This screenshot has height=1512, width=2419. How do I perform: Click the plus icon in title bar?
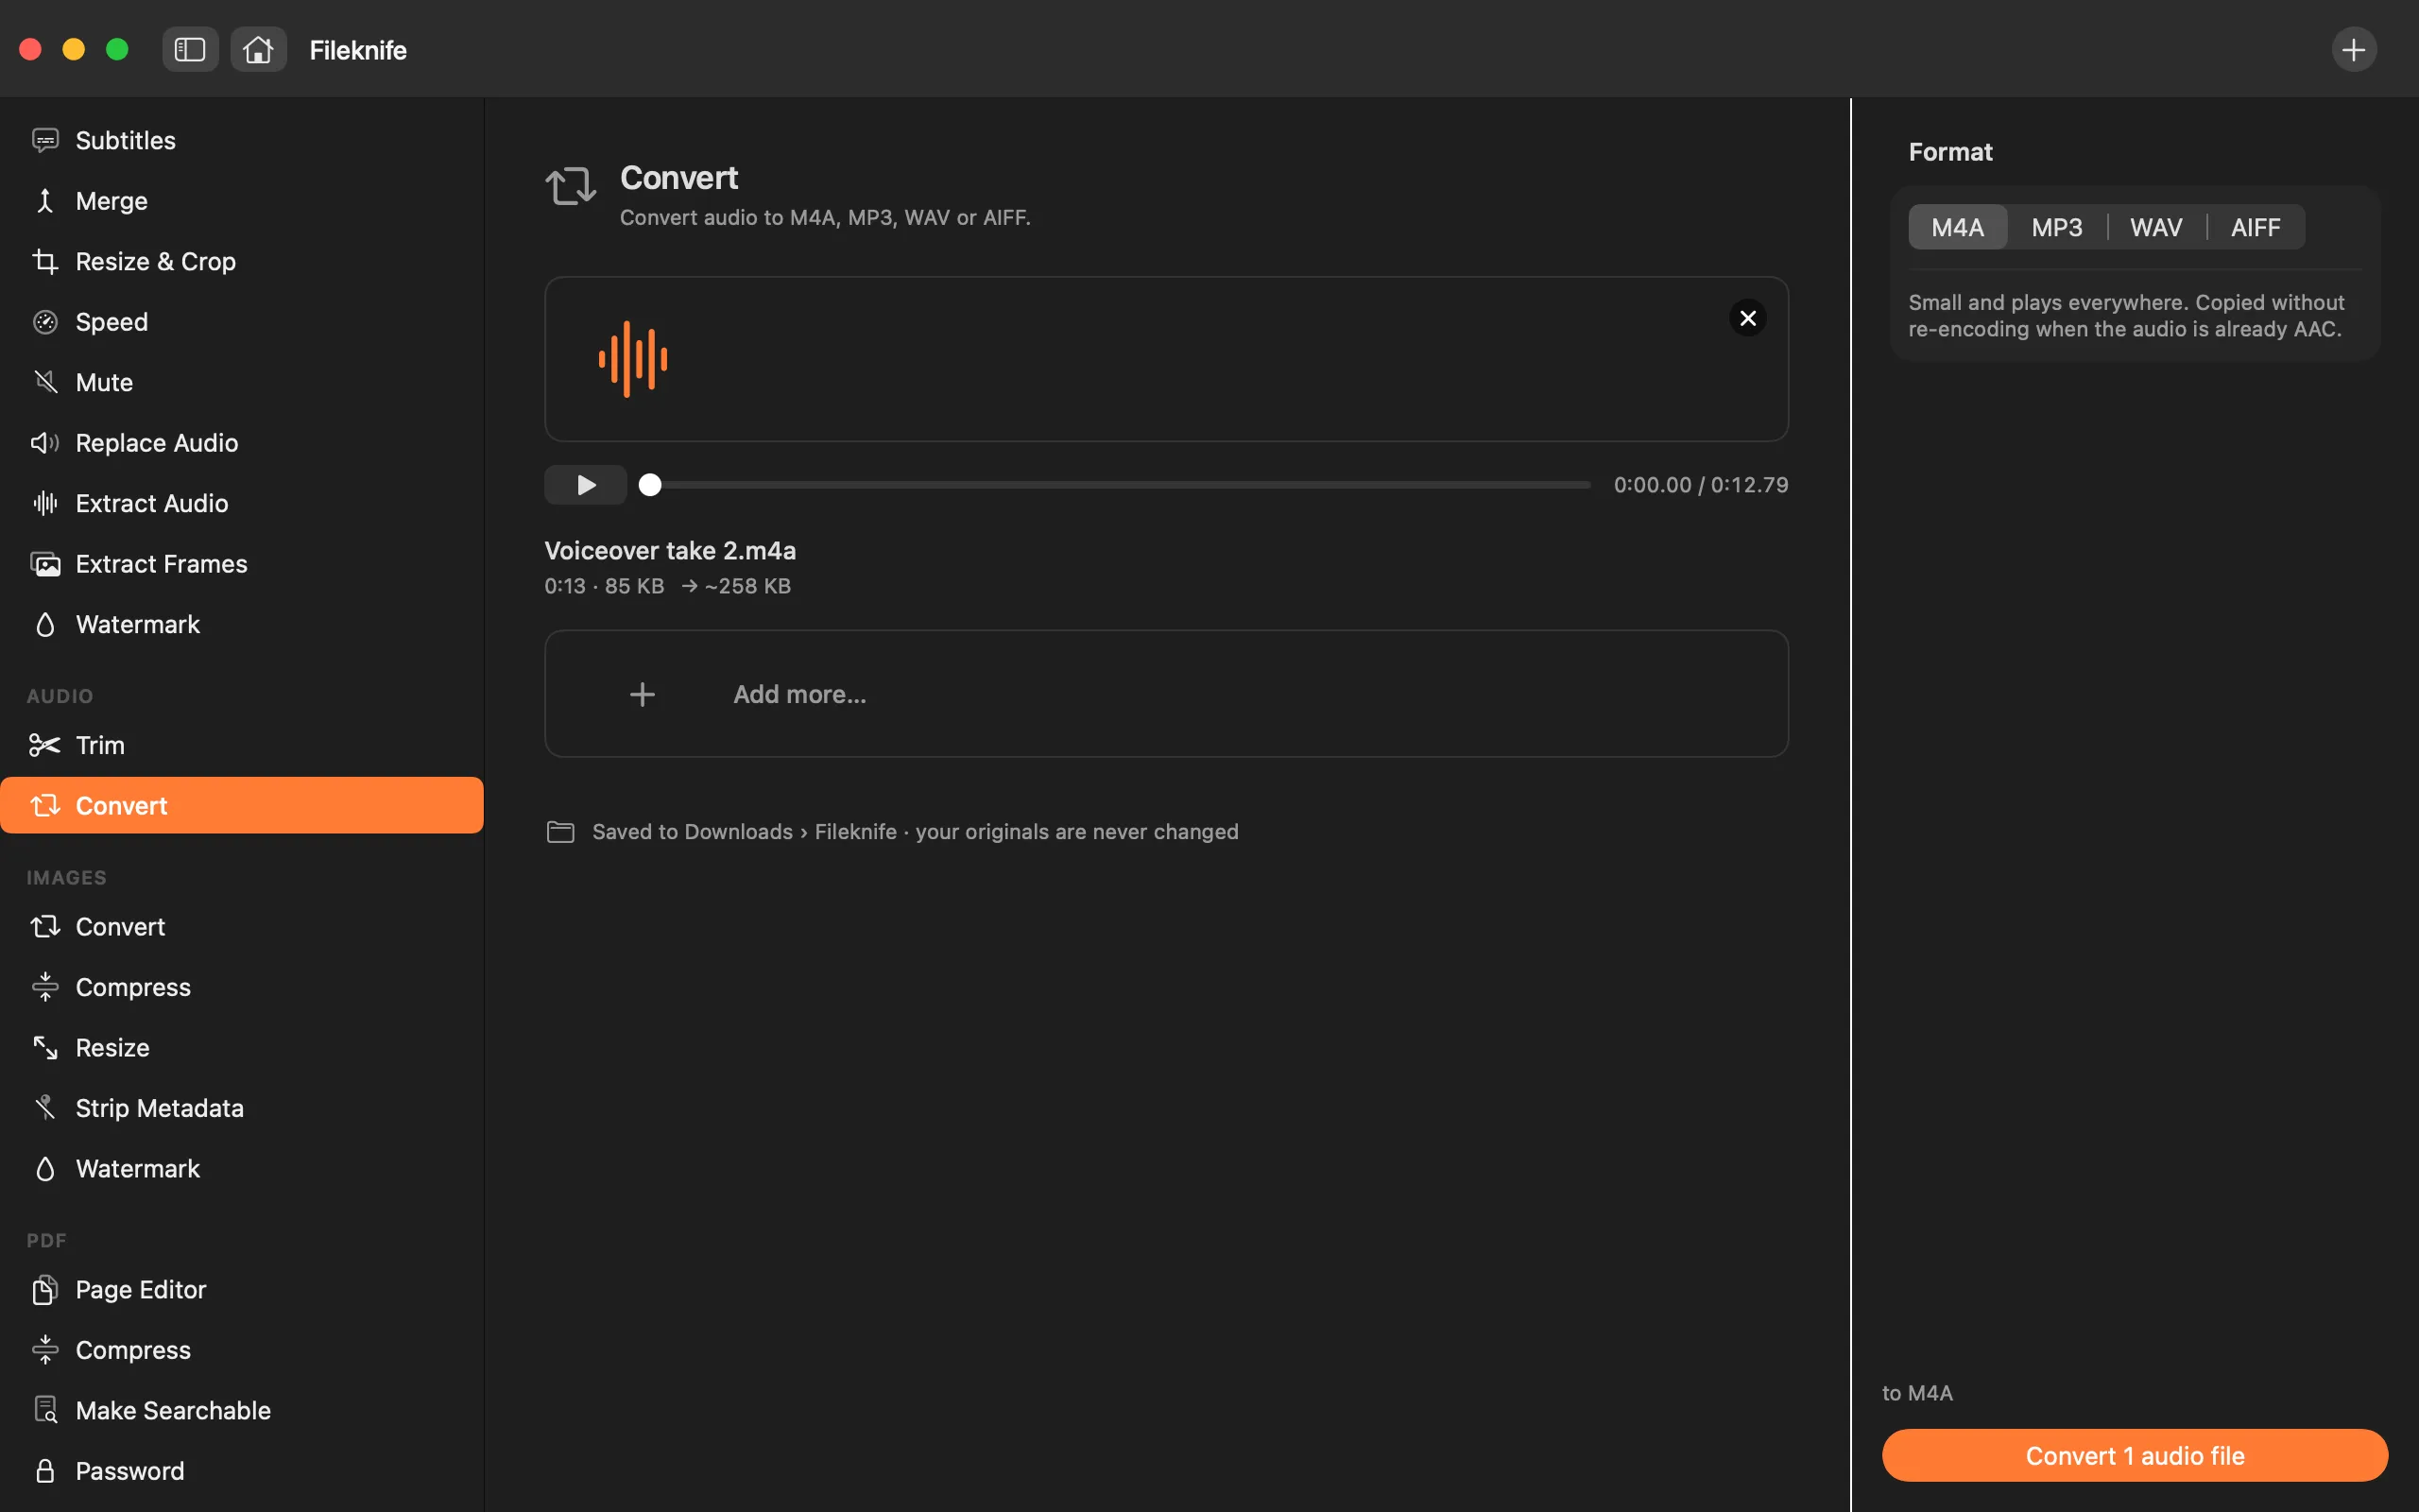pyautogui.click(x=2354, y=50)
